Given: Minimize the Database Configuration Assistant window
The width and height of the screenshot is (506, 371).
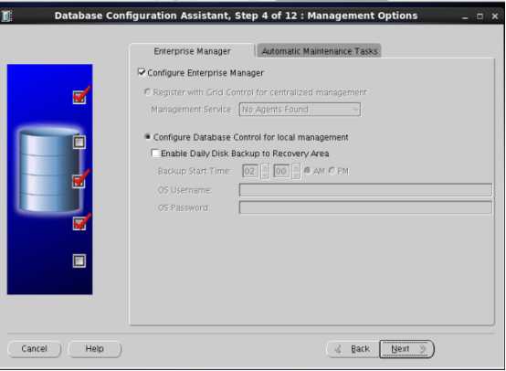Looking at the screenshot, I should click(465, 16).
